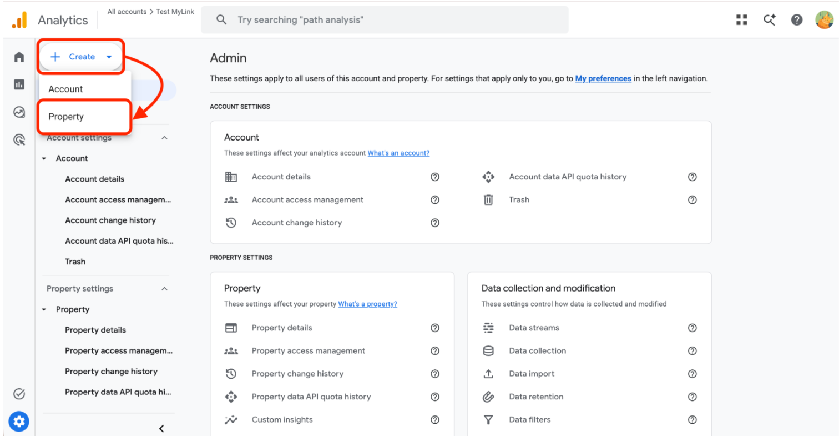
Task: Open help tooltip next to Data streams
Action: tap(692, 328)
